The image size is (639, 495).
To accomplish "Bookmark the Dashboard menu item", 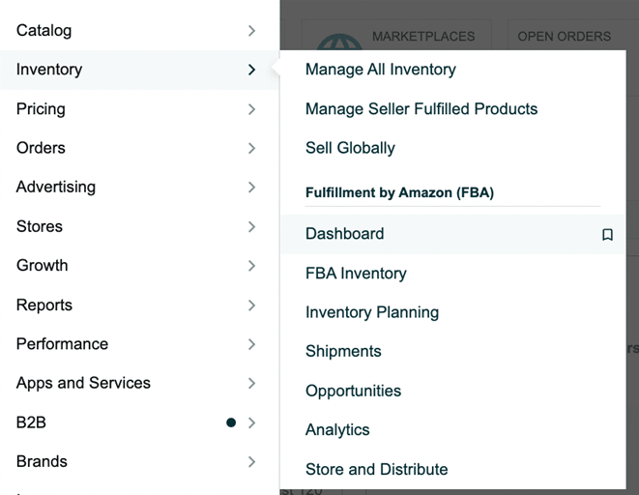I will coord(607,235).
